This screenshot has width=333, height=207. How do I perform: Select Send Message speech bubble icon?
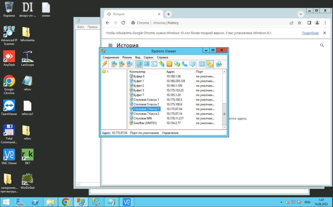click(x=192, y=64)
